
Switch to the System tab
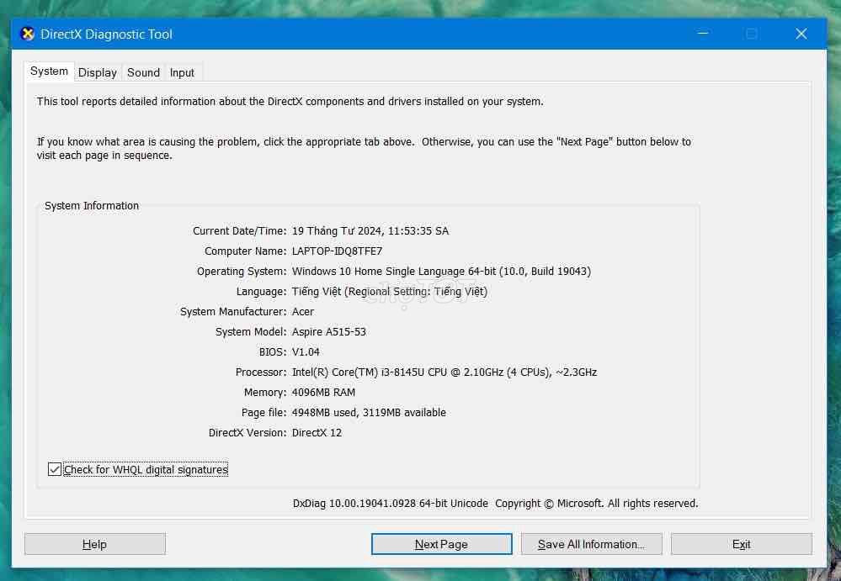(49, 71)
